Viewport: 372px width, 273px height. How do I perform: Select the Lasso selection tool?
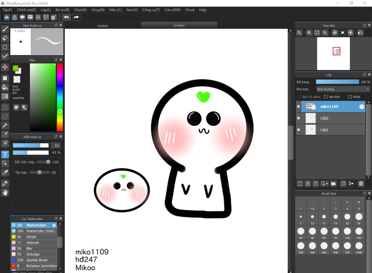pos(5,116)
